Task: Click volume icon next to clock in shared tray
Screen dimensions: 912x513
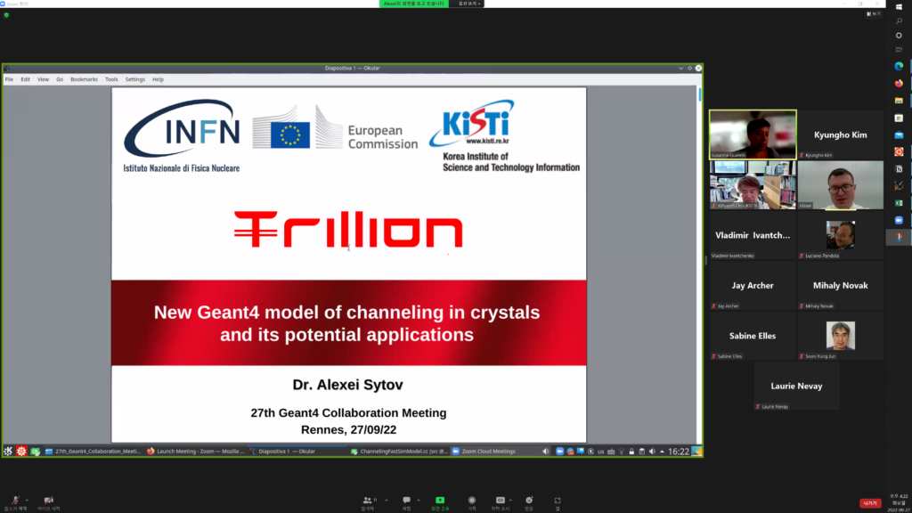Action: (x=652, y=452)
